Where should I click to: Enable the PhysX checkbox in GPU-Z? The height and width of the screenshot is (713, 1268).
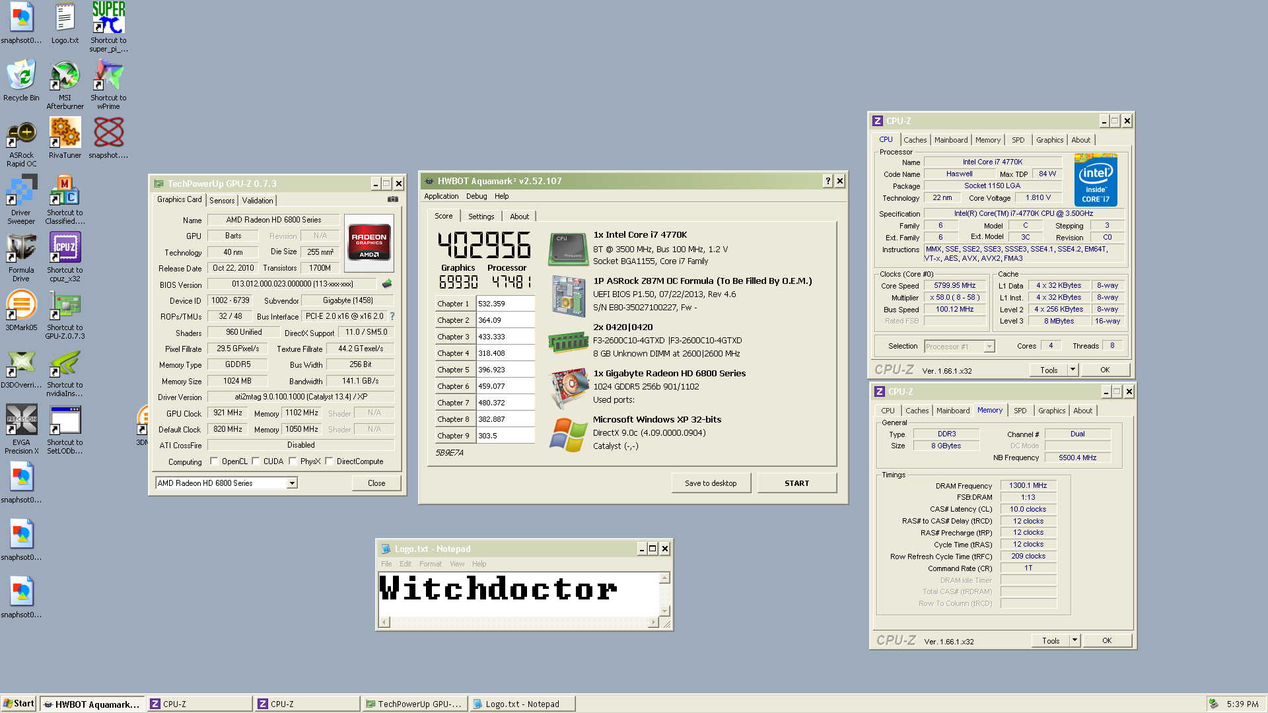[293, 461]
